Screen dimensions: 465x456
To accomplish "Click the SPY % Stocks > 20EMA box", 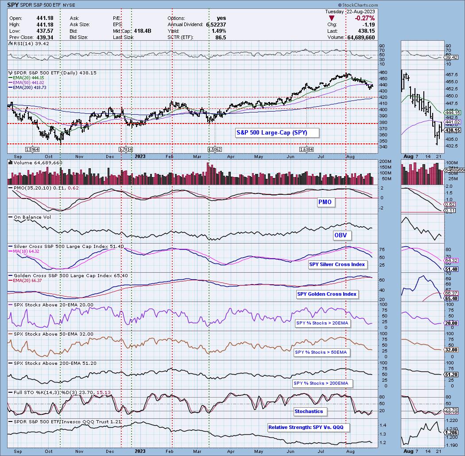I will (x=323, y=323).
